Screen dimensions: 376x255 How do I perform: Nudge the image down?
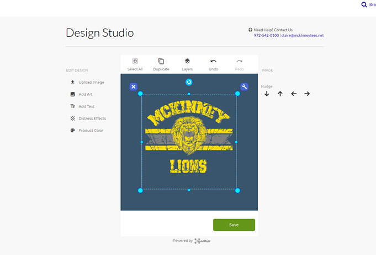pos(267,94)
